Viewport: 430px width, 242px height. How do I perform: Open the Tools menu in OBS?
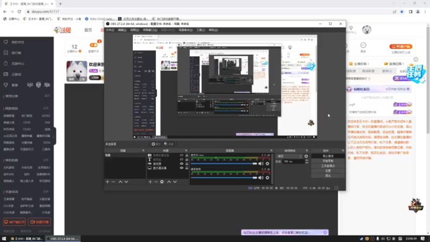coord(200,30)
